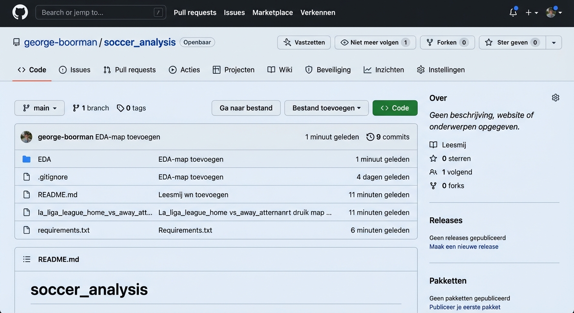Open the main branch dropdown

39,108
